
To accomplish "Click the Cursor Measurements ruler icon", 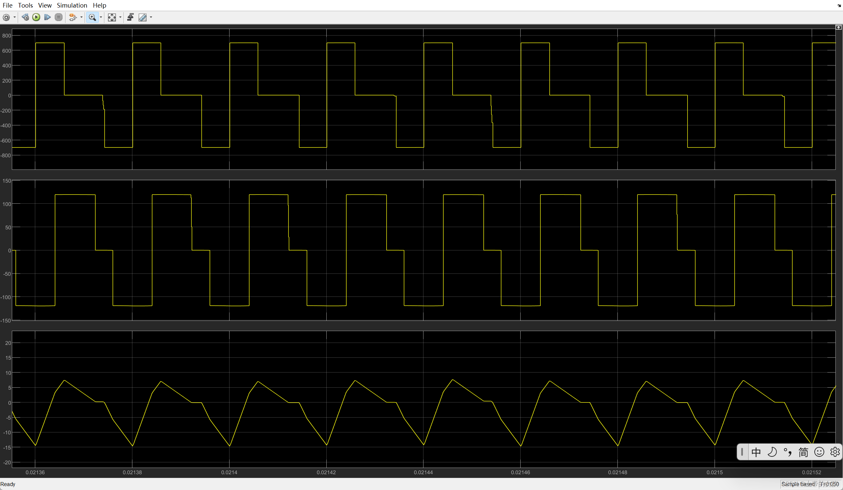I will click(x=143, y=17).
